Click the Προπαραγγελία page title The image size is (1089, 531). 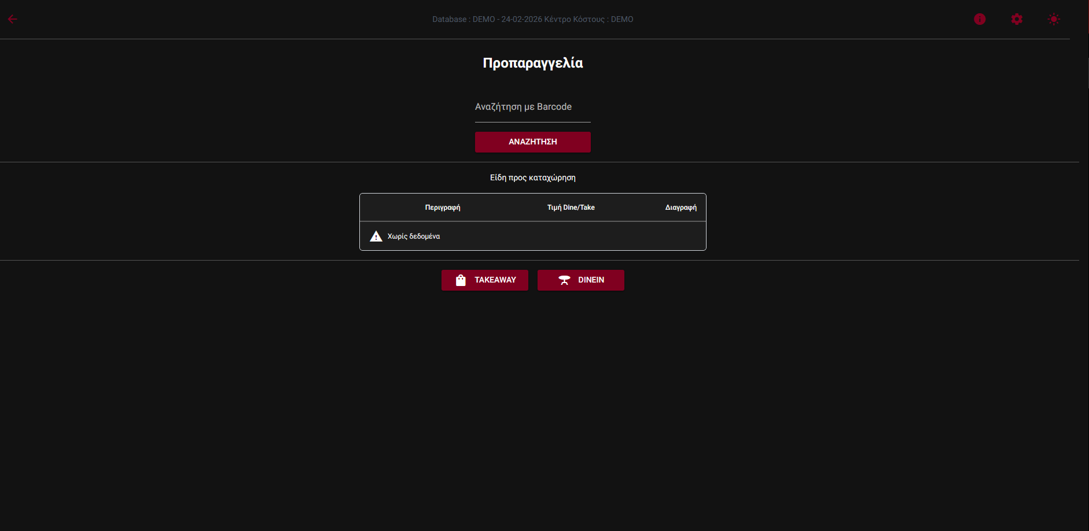(532, 63)
